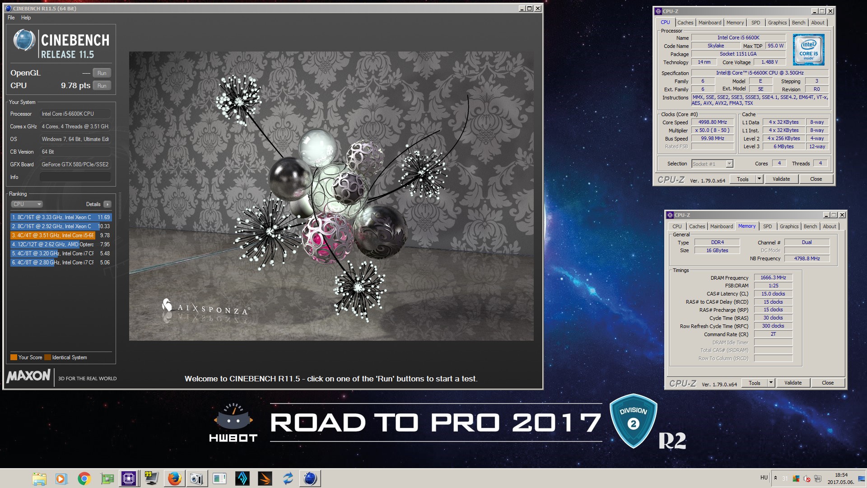Expand Tools dropdown arrow in upper CPU-Z window
867x488 pixels.
[x=759, y=179]
